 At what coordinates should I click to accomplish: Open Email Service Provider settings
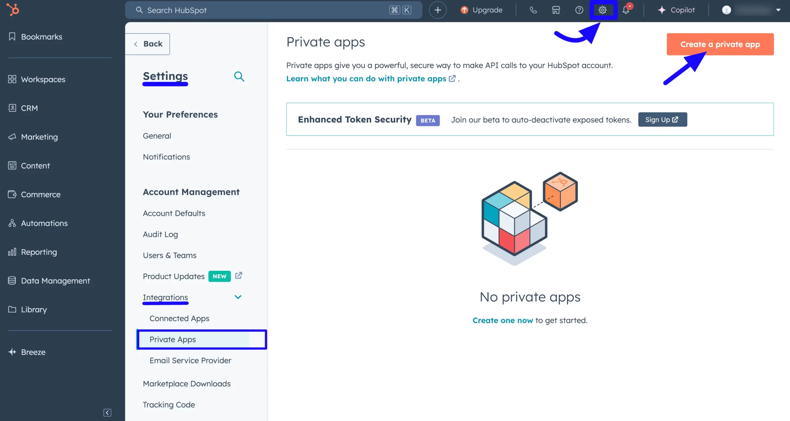(x=190, y=361)
